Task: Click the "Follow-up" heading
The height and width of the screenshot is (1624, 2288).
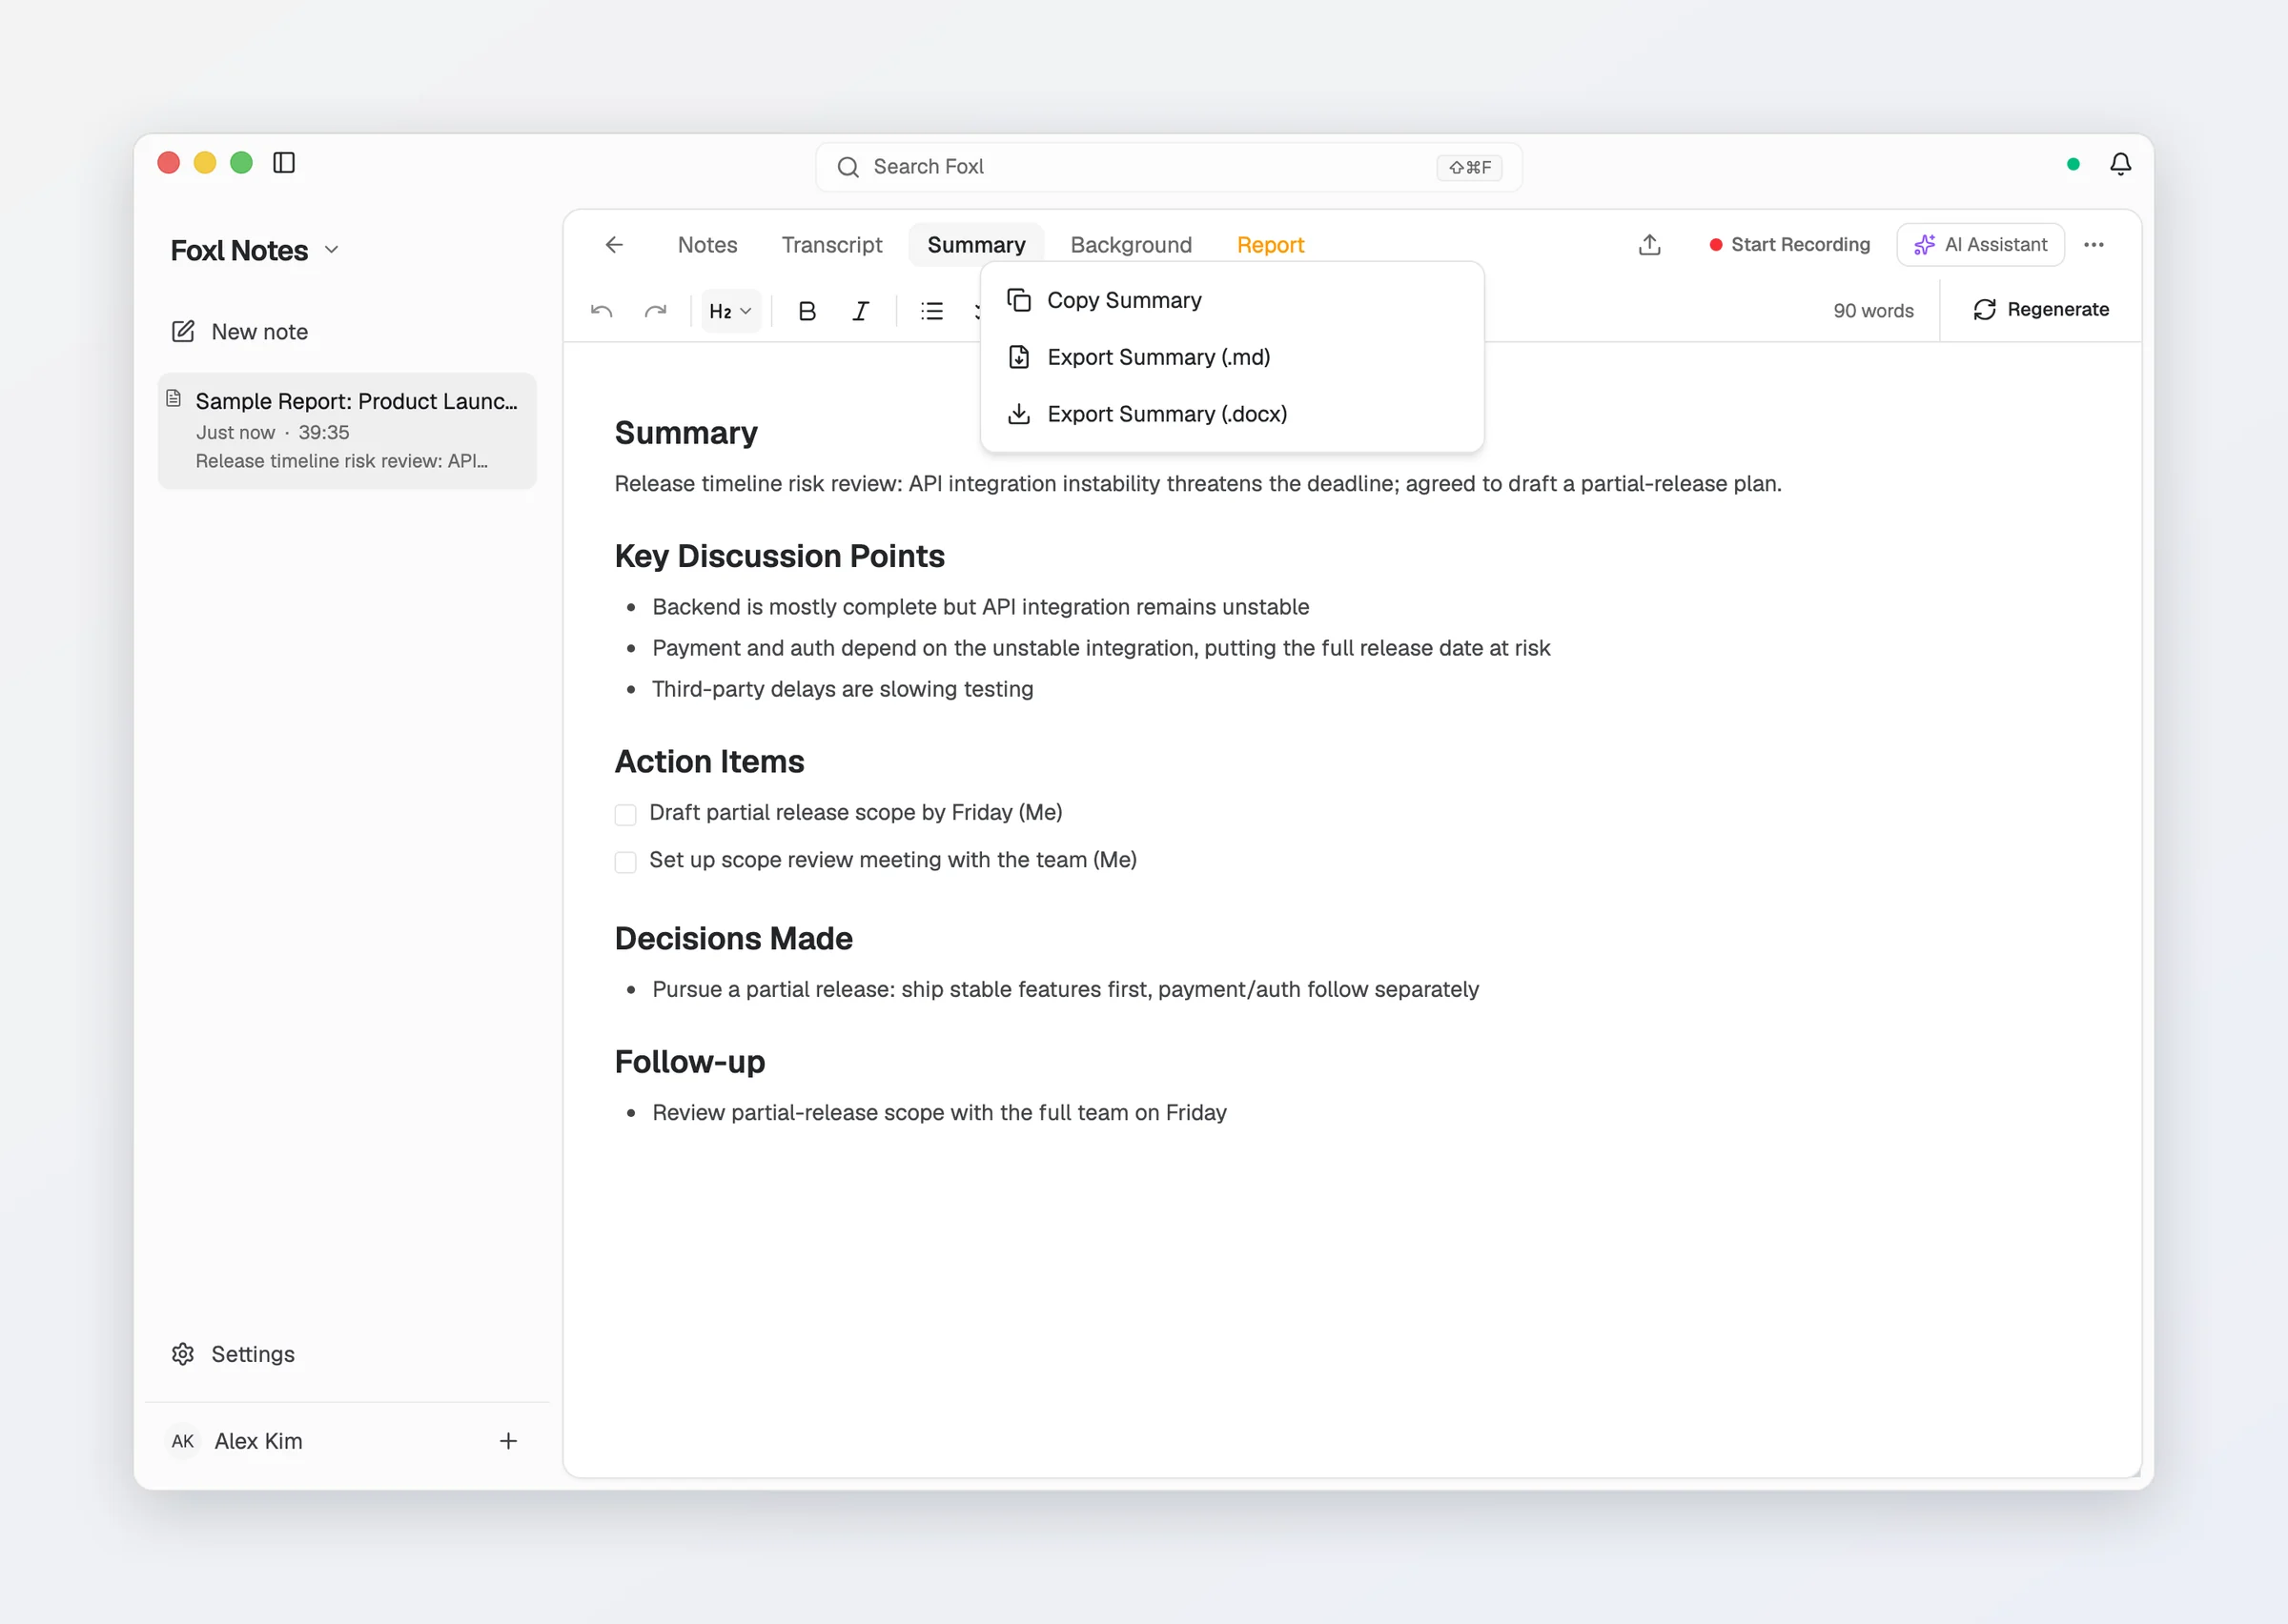Action: (690, 1062)
